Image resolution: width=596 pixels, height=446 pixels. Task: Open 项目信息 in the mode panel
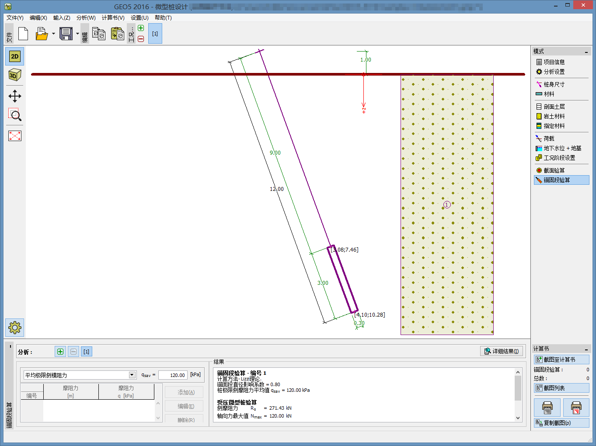tap(561, 62)
